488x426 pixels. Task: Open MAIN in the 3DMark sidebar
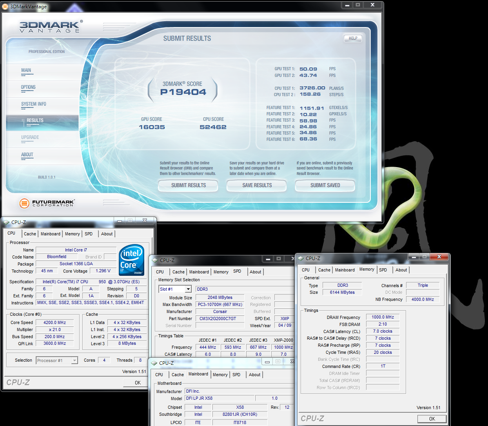click(x=26, y=71)
